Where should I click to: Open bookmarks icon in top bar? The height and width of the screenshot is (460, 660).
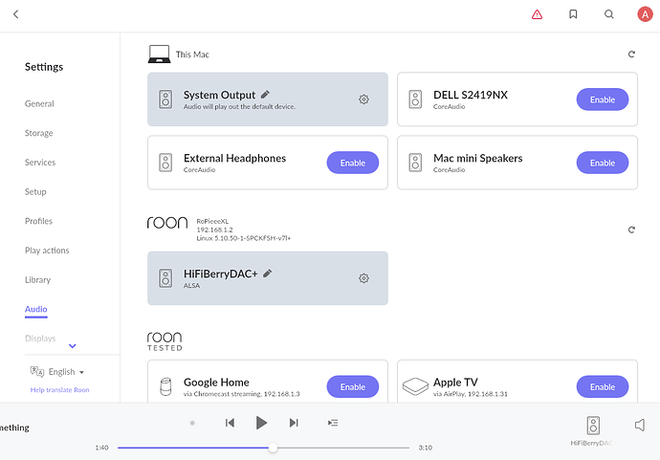coord(573,14)
